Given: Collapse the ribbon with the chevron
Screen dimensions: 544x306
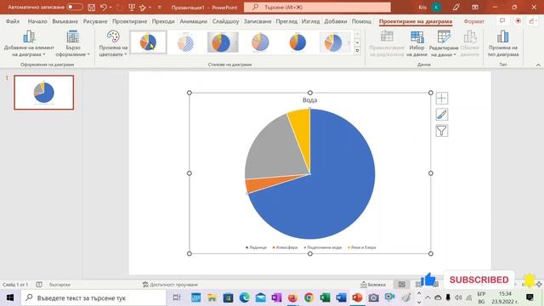Looking at the screenshot, I should (538, 65).
